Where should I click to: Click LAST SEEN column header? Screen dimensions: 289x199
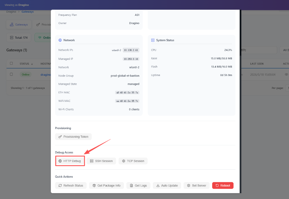[x=257, y=64]
